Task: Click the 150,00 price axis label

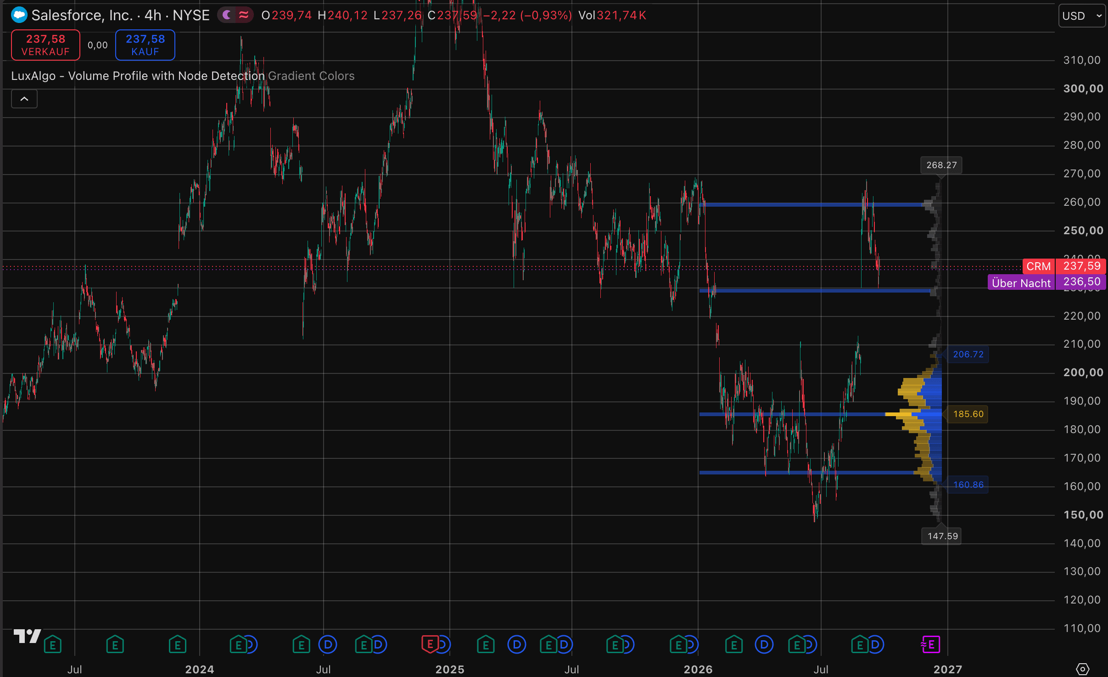Action: click(1083, 514)
